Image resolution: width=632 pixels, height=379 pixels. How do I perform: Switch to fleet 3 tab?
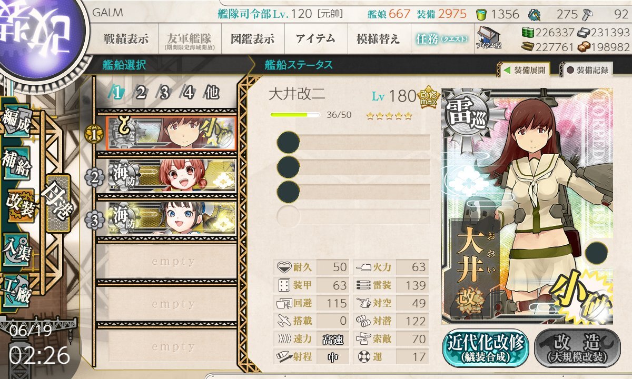point(164,93)
